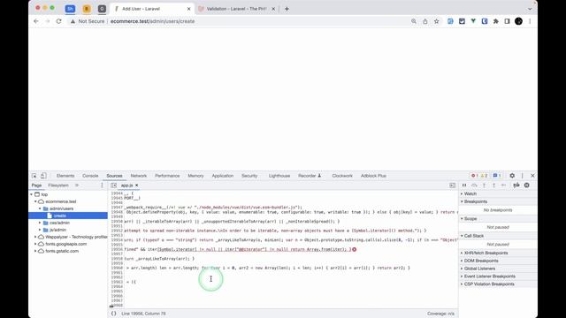Toggle pause on exceptions icon
566x318 pixels.
(x=527, y=185)
